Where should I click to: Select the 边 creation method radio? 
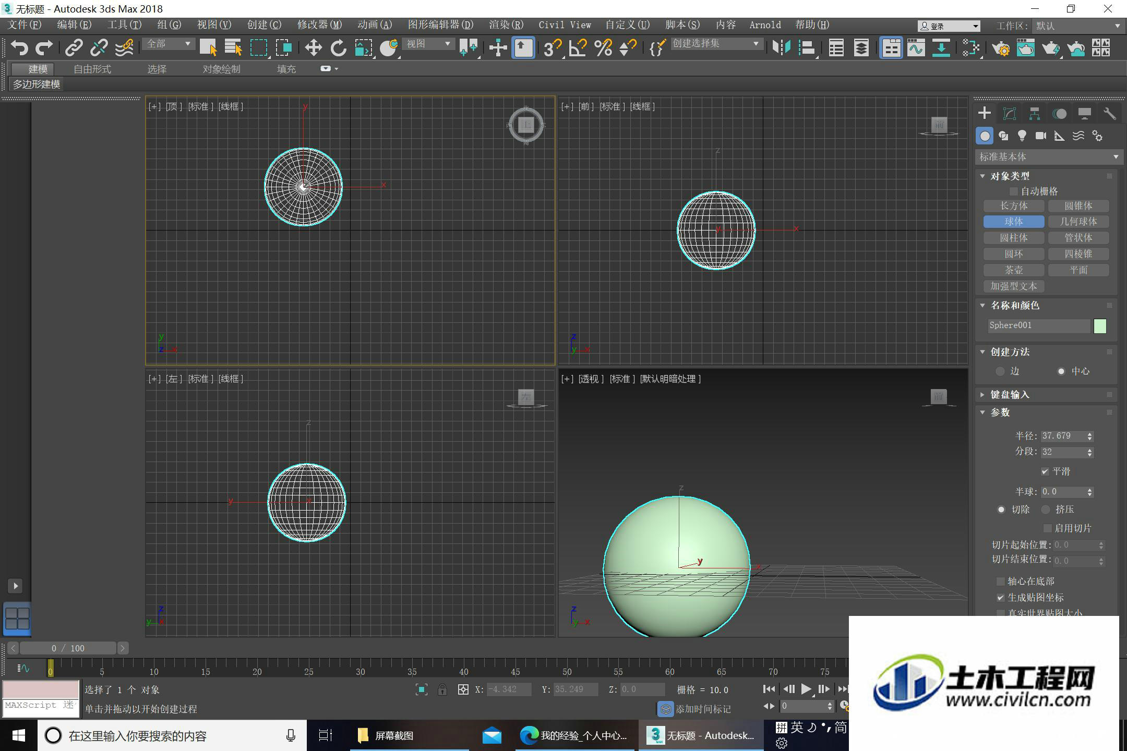coord(1000,371)
